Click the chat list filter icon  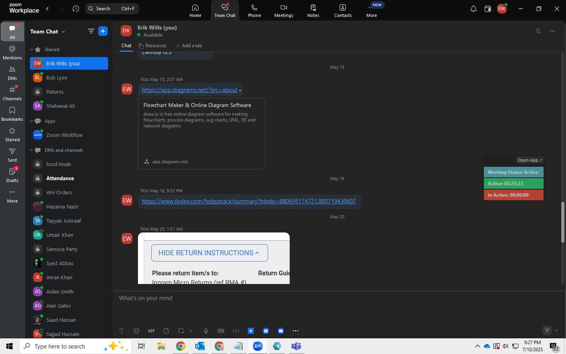tap(91, 31)
